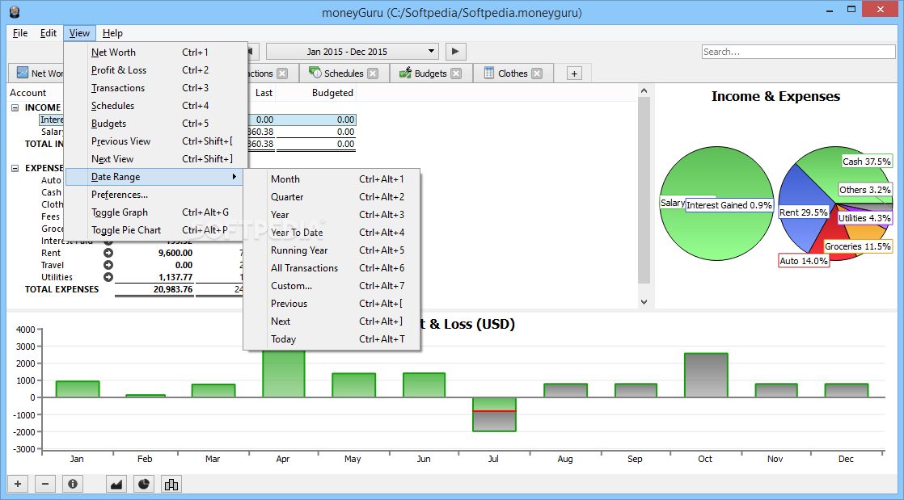Select the Utilities expense row
Image resolution: width=904 pixels, height=500 pixels.
tap(57, 277)
